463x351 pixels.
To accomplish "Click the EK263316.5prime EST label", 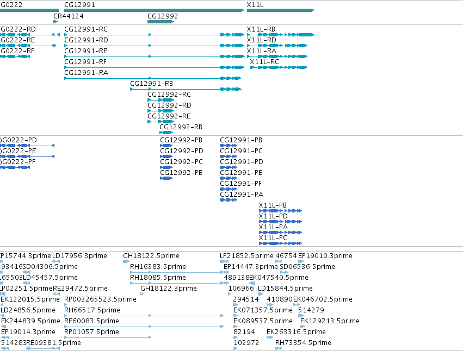I will [296, 333].
